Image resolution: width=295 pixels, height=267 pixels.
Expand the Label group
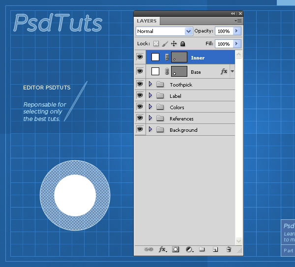click(150, 95)
